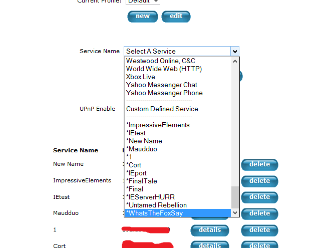Select Westwood Online, C&C from list
This screenshot has width=328, height=248.
pos(178,61)
